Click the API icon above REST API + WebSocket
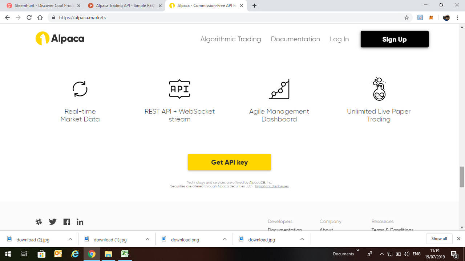 (x=179, y=89)
